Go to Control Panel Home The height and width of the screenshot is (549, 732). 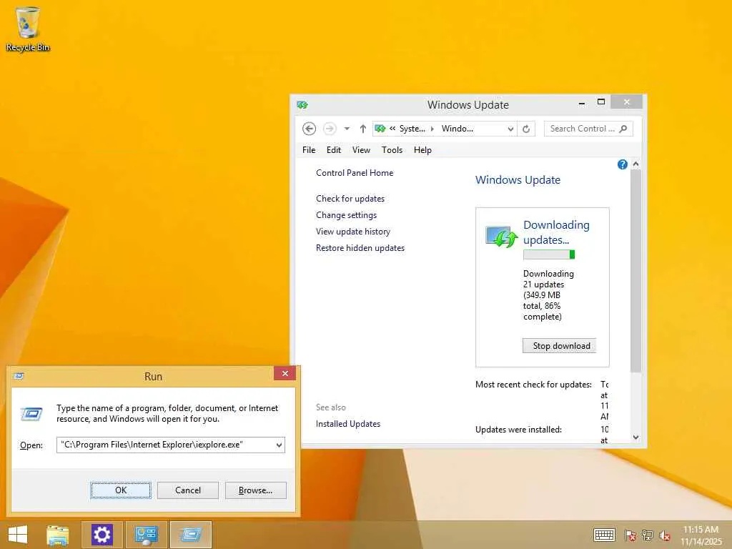(355, 173)
